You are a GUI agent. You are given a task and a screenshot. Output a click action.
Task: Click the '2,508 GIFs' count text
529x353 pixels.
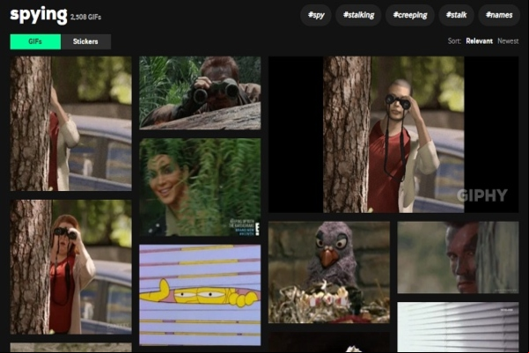85,17
